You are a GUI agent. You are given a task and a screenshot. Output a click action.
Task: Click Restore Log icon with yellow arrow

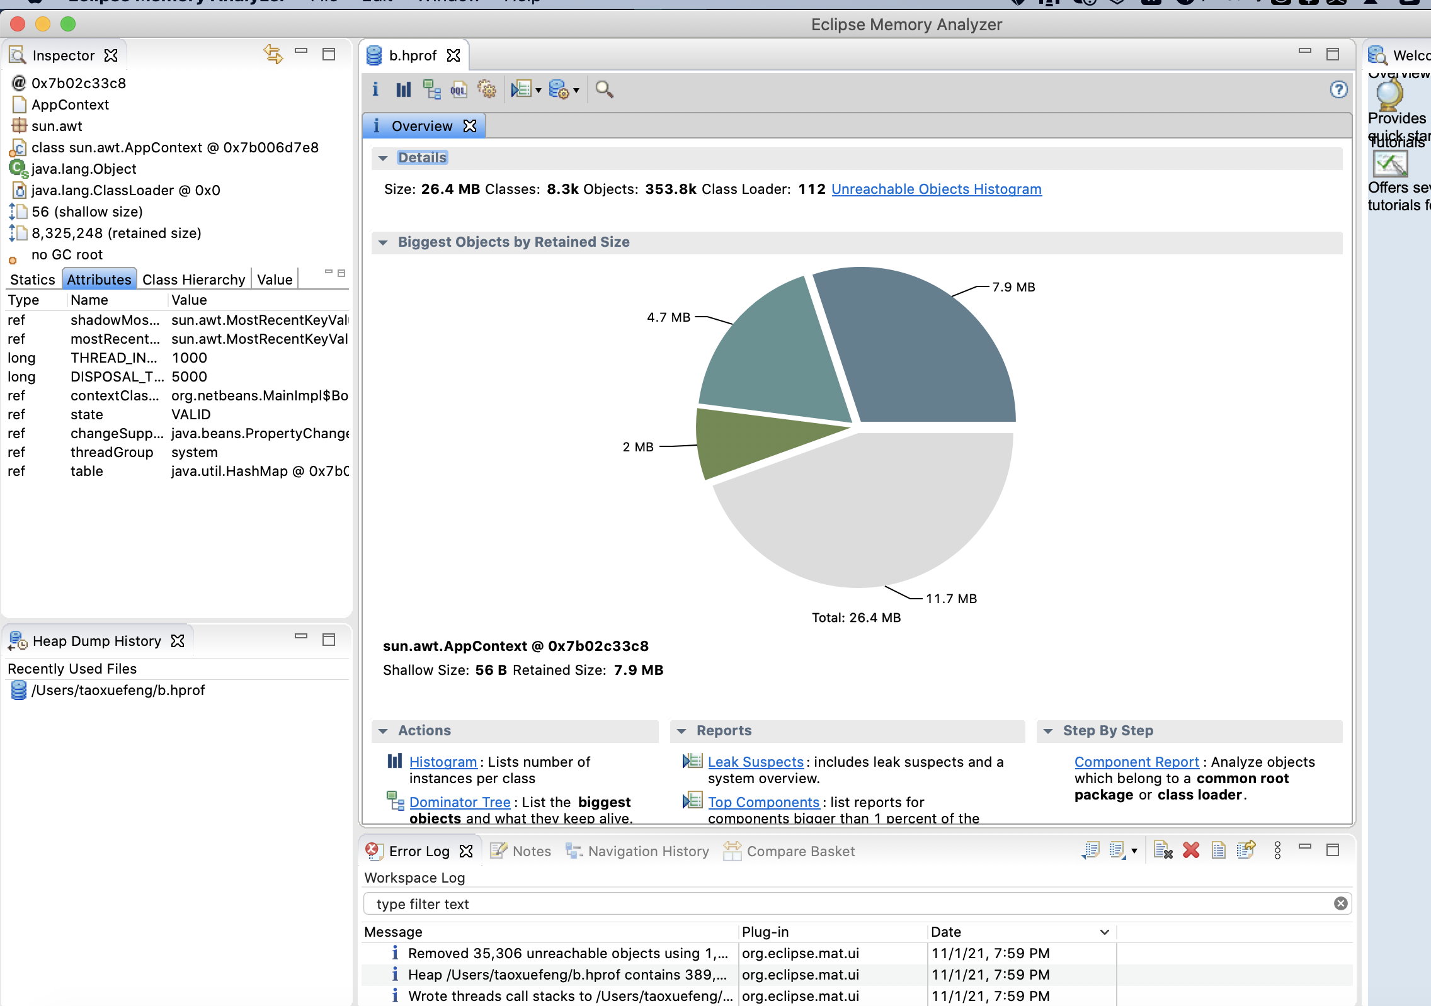coord(1246,850)
